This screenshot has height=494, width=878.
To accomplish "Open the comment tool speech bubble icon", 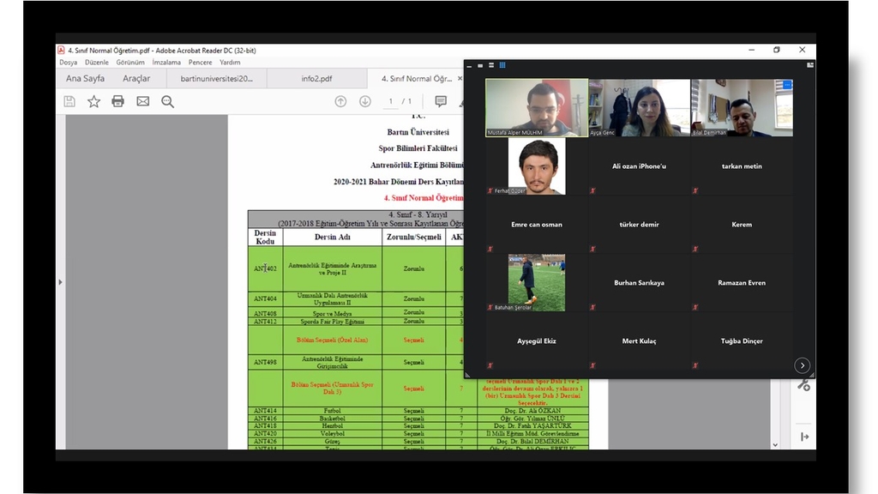I will tap(441, 101).
